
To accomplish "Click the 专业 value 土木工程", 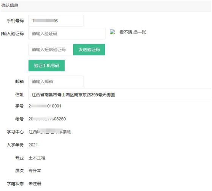I will (37, 158).
